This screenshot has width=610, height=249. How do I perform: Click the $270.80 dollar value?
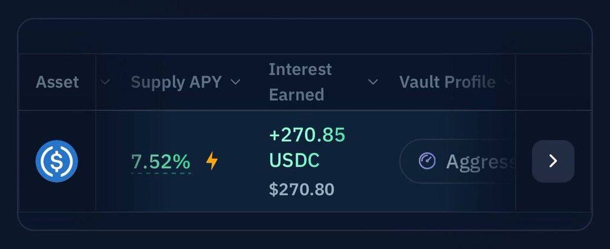click(x=301, y=189)
